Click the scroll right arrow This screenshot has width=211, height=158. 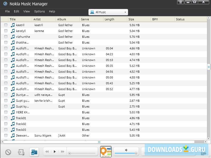click(205, 142)
